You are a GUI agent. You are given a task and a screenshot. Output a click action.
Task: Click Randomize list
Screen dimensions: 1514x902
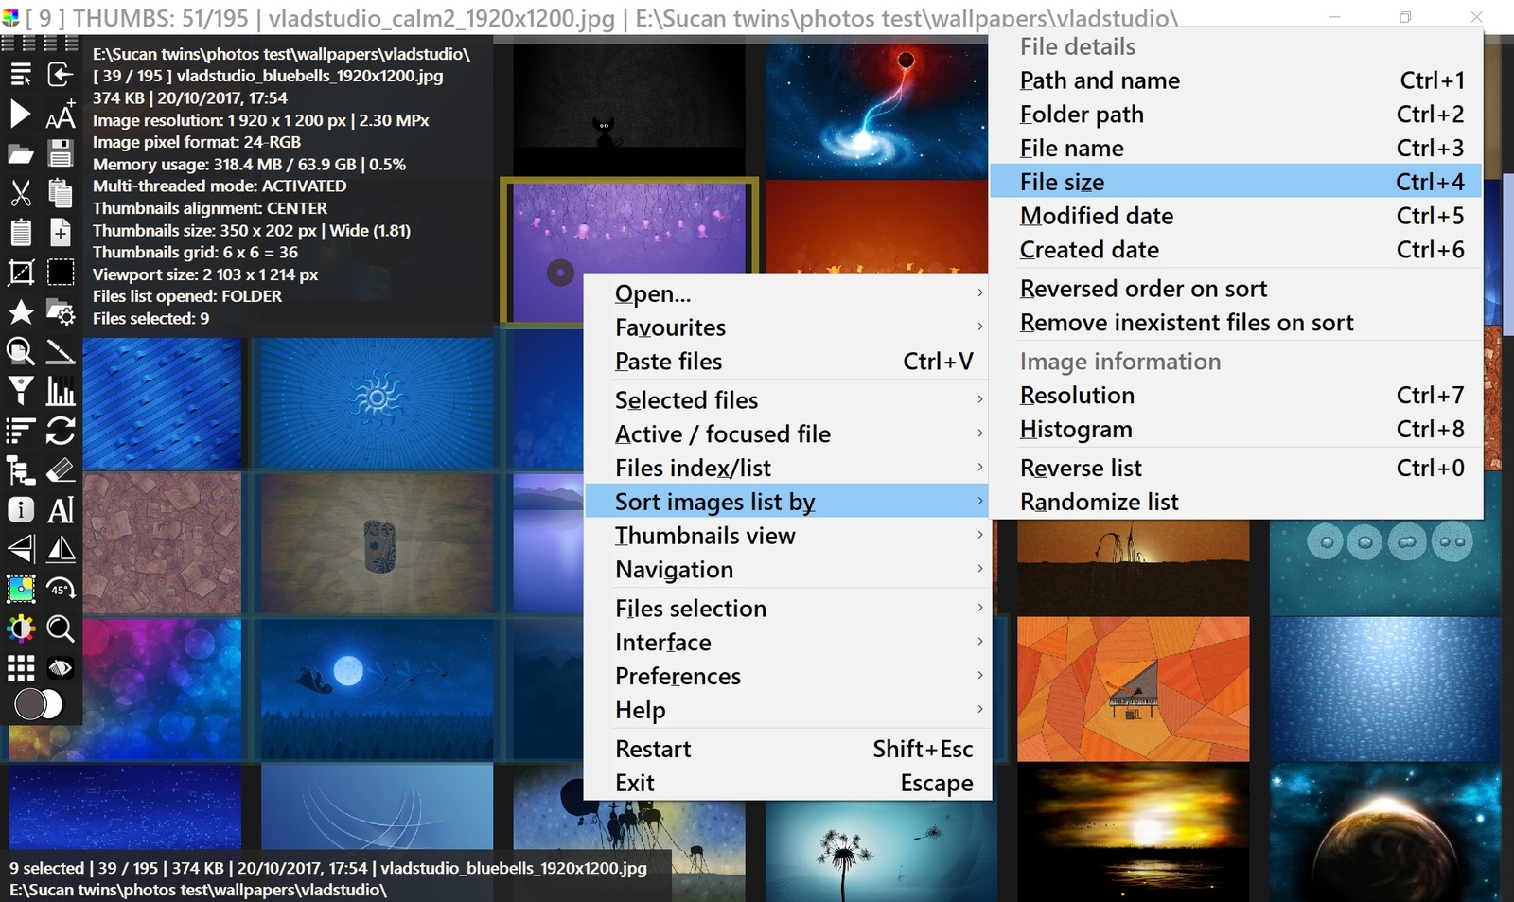1099,502
